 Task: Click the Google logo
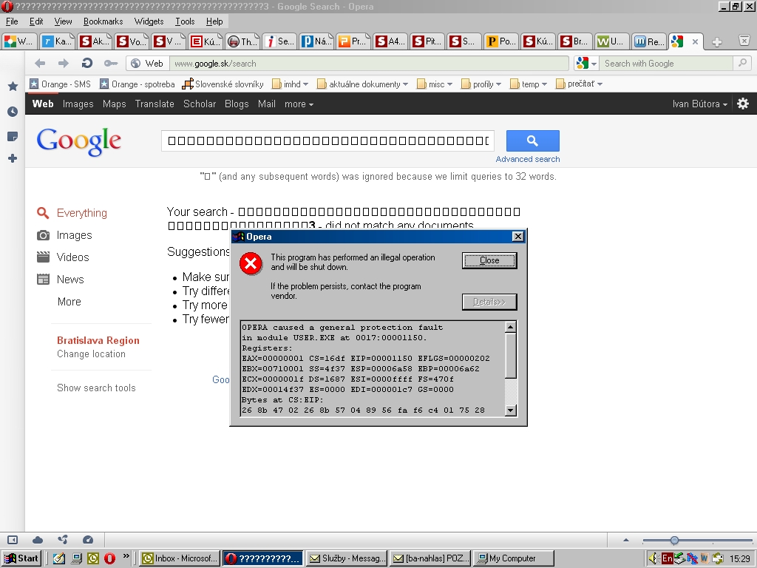[78, 141]
